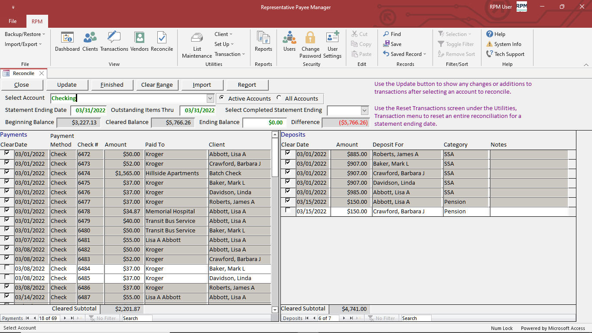
Task: Open the Vendors view icon
Action: coord(140,42)
